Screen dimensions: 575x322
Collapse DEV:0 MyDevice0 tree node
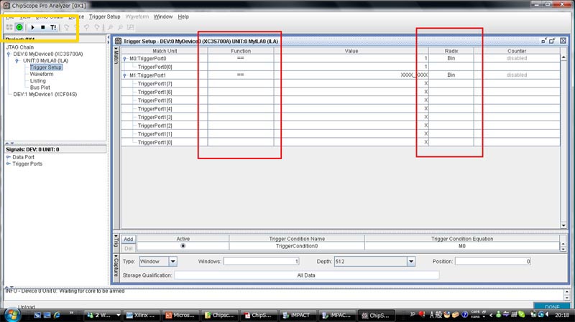[x=9, y=55]
